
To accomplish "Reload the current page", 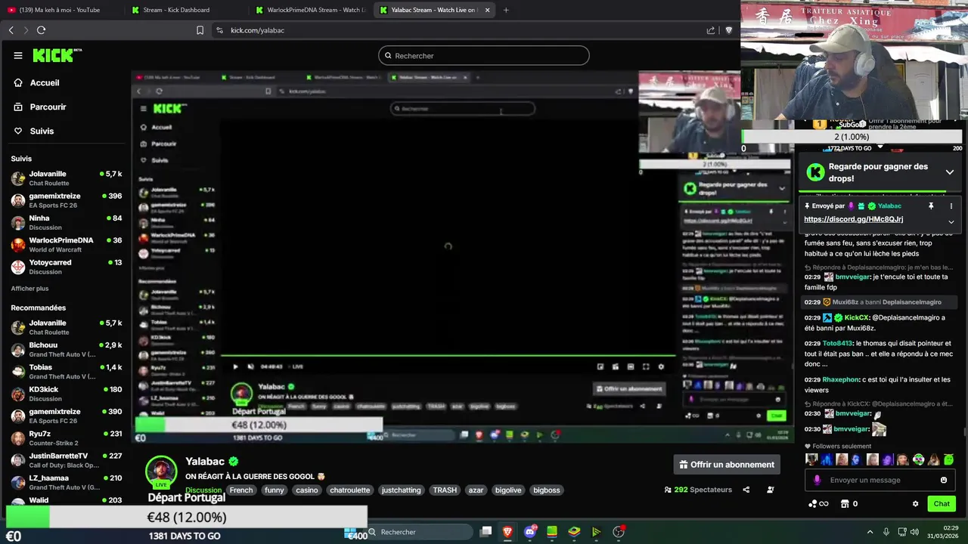I will (41, 30).
